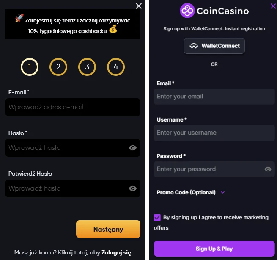Viewport: 277px width, 260px height.
Task: Click the WalletConnect wave icon
Action: [x=194, y=46]
